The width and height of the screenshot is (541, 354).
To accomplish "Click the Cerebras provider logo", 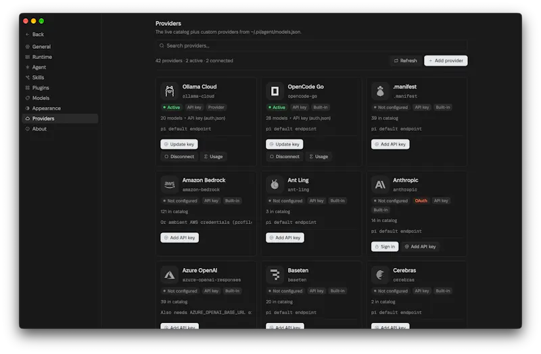I will [380, 275].
